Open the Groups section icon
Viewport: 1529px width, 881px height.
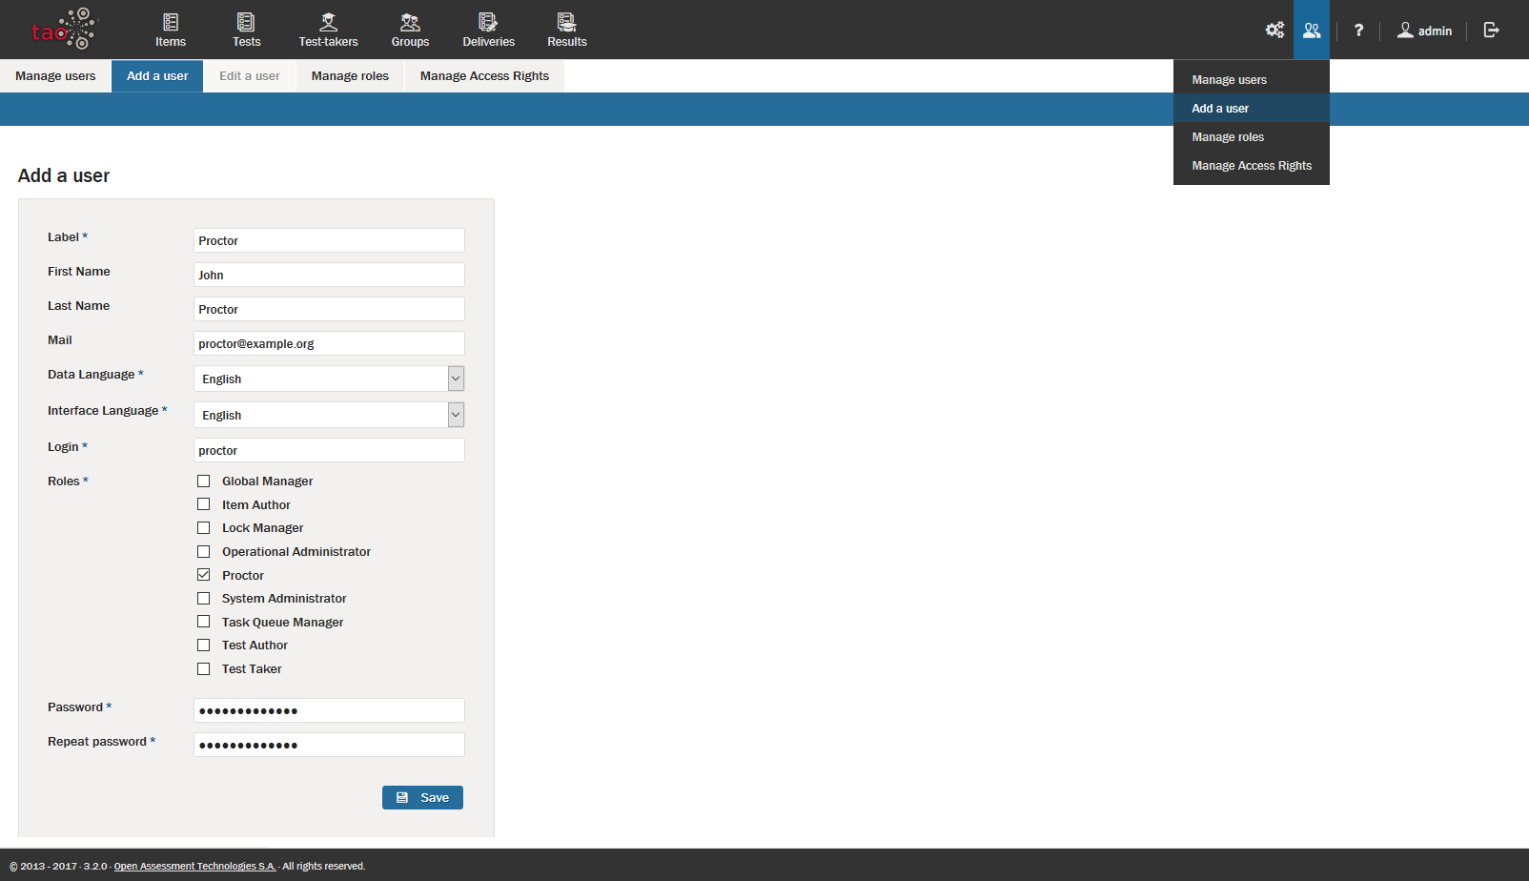coord(410,23)
